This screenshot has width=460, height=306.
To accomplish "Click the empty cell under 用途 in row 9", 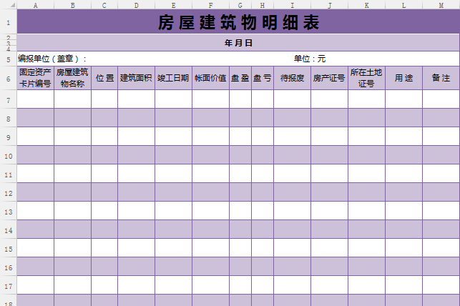I will click(403, 137).
